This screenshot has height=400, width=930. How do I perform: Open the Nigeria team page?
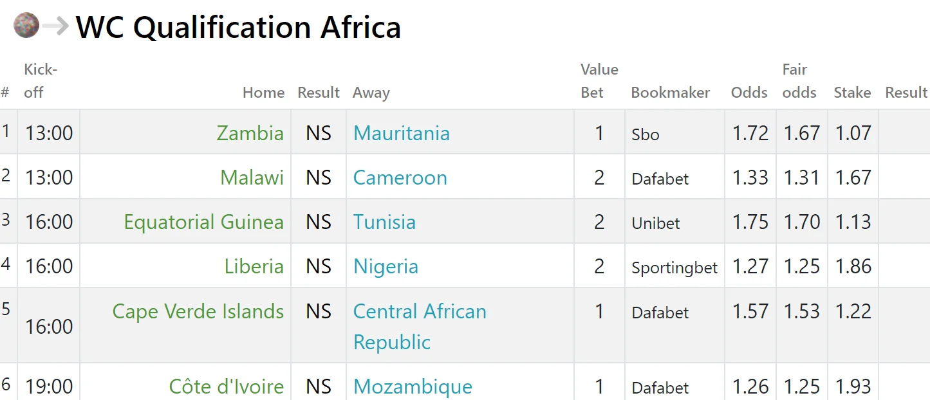click(386, 266)
